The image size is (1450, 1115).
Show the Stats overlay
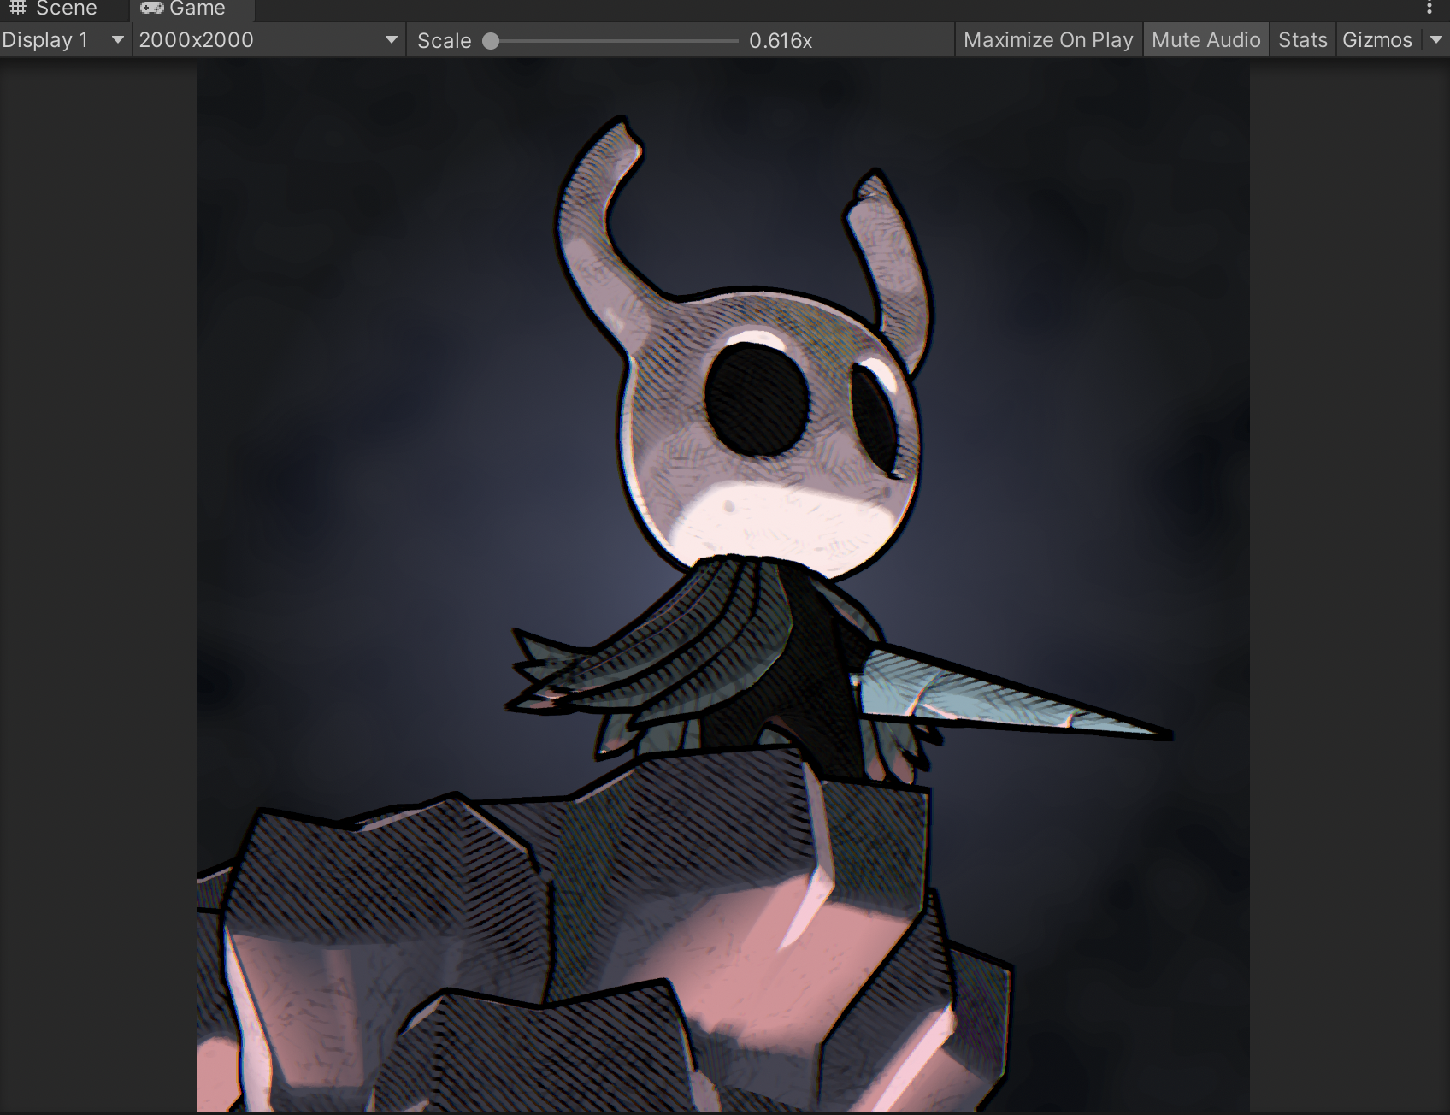click(x=1302, y=40)
